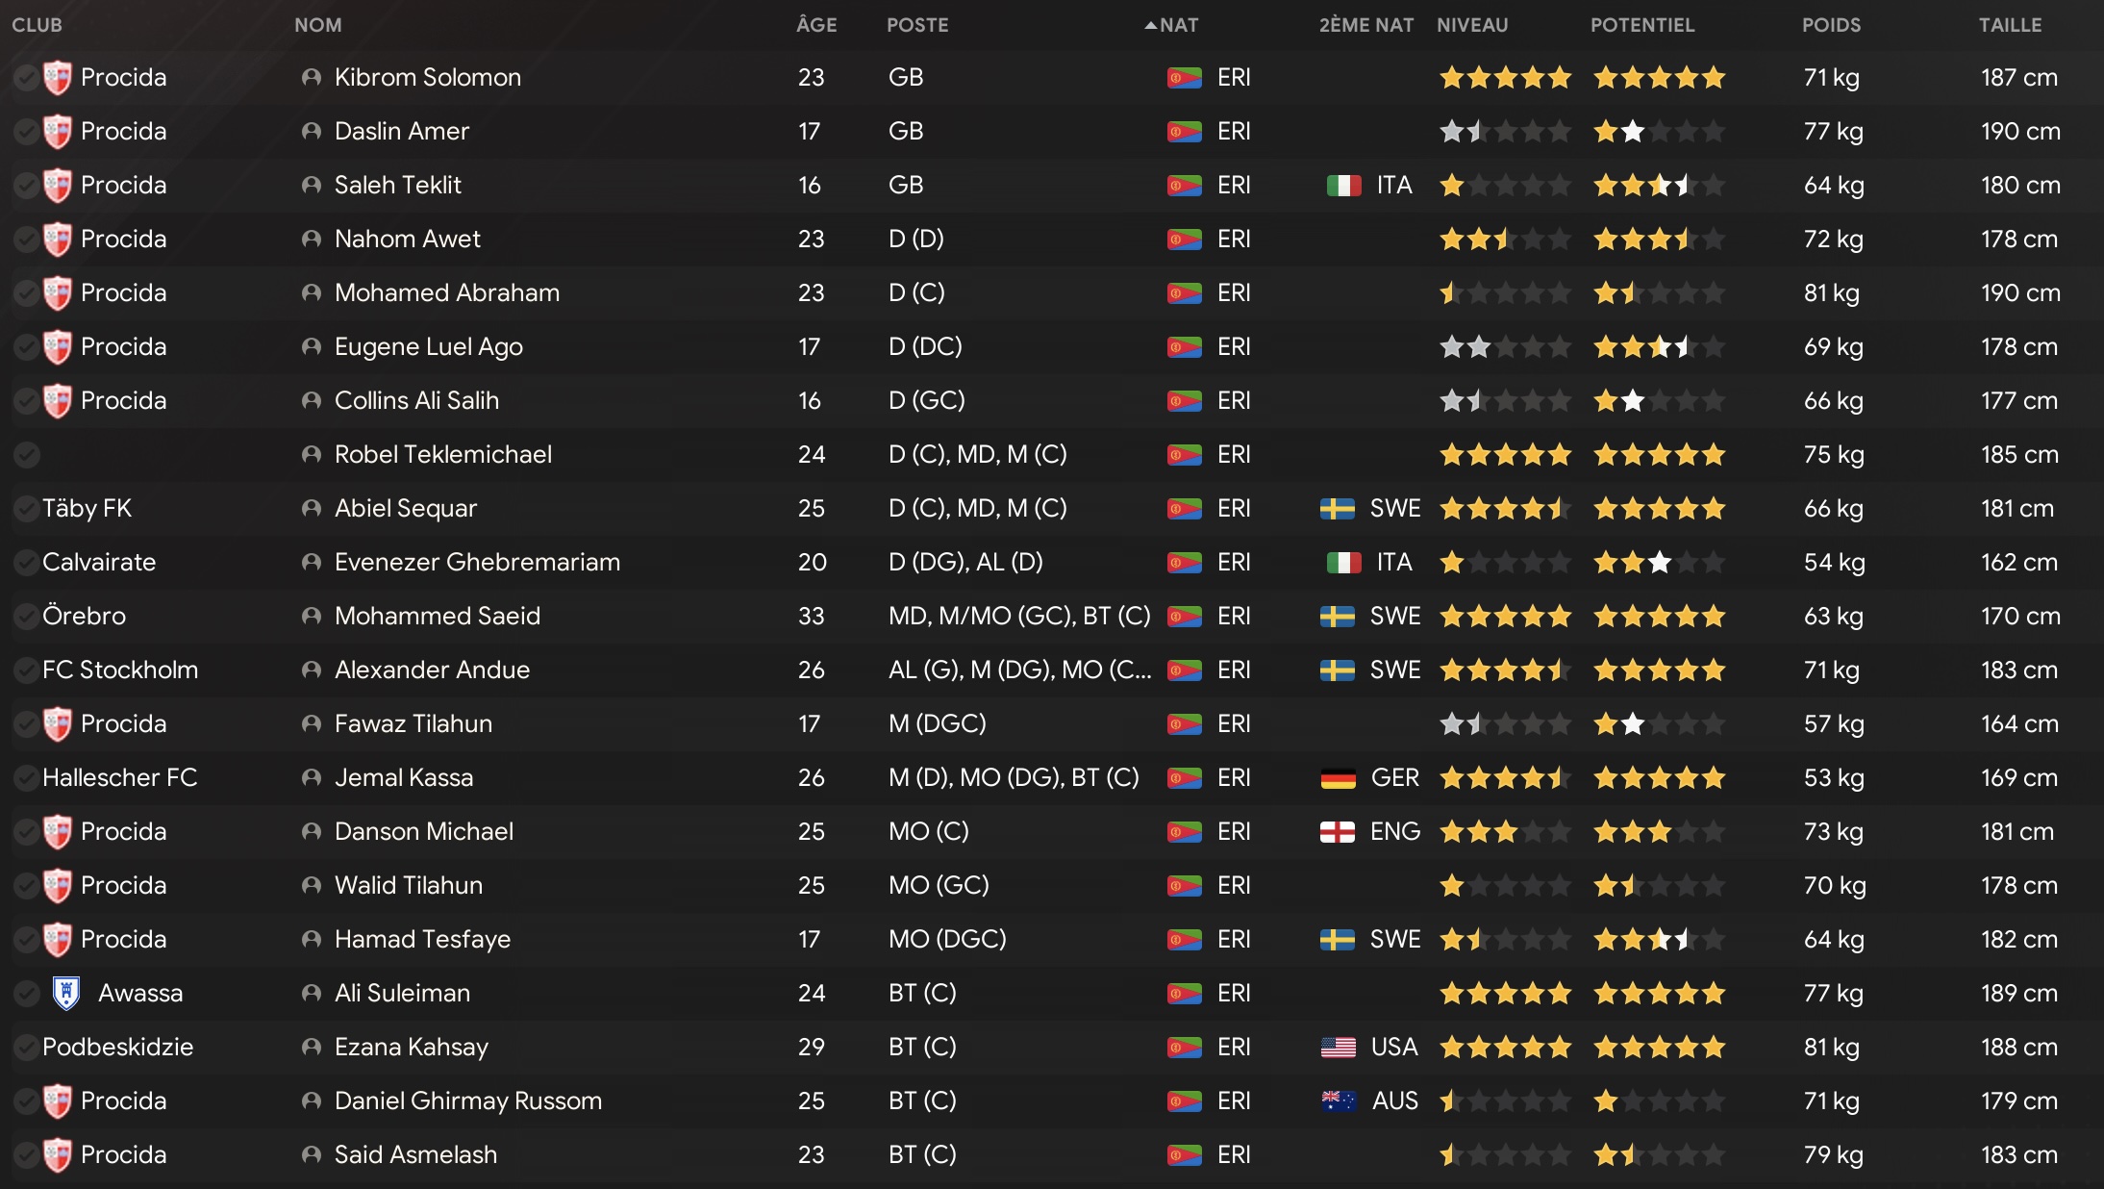Viewport: 2104px width, 1189px height.
Task: Sort by the NAT column arrow
Action: [x=1150, y=25]
